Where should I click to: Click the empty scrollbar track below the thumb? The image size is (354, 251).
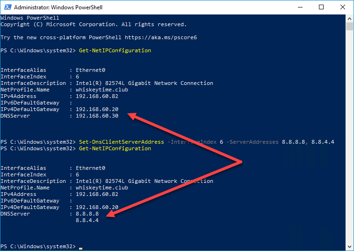[349, 135]
